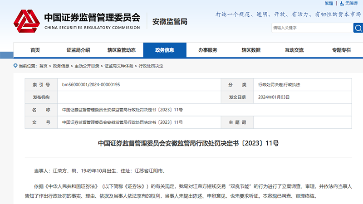Click the 分类 table label cell
Viewport: 363px width, 204px height.
[x=237, y=85]
